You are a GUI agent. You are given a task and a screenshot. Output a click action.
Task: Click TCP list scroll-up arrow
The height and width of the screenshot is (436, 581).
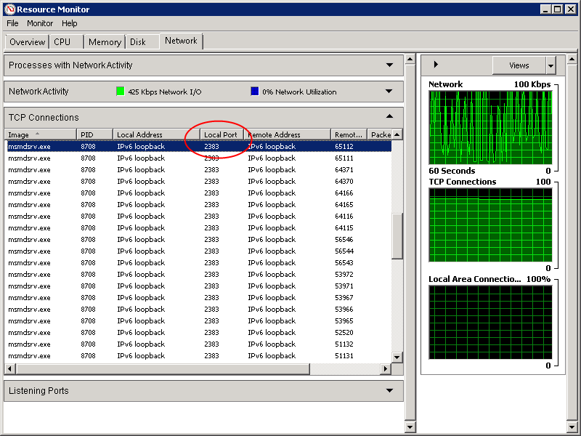[x=397, y=134]
